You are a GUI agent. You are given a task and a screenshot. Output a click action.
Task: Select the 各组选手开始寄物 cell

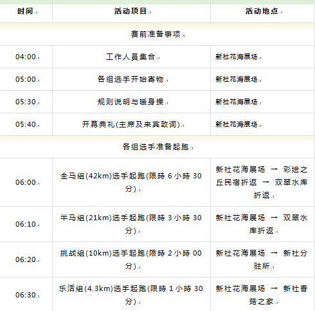pyautogui.click(x=131, y=79)
